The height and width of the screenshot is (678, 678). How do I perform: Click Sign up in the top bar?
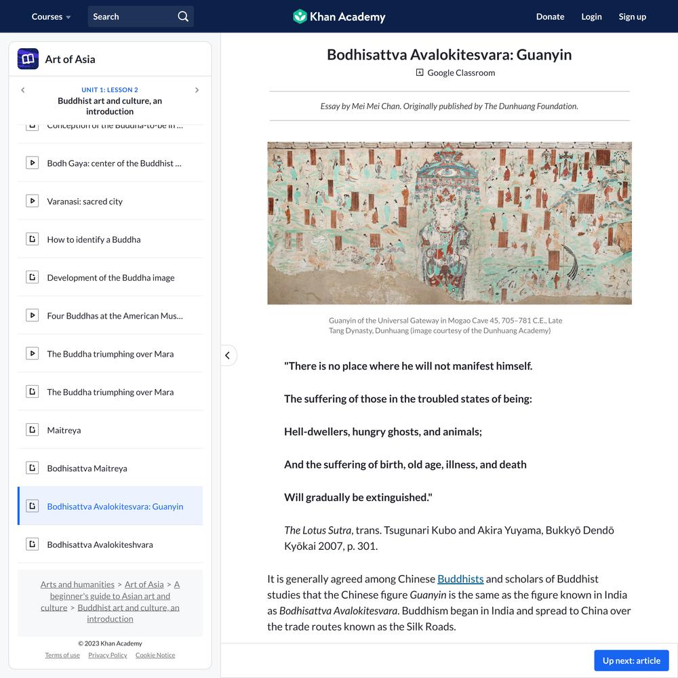632,16
